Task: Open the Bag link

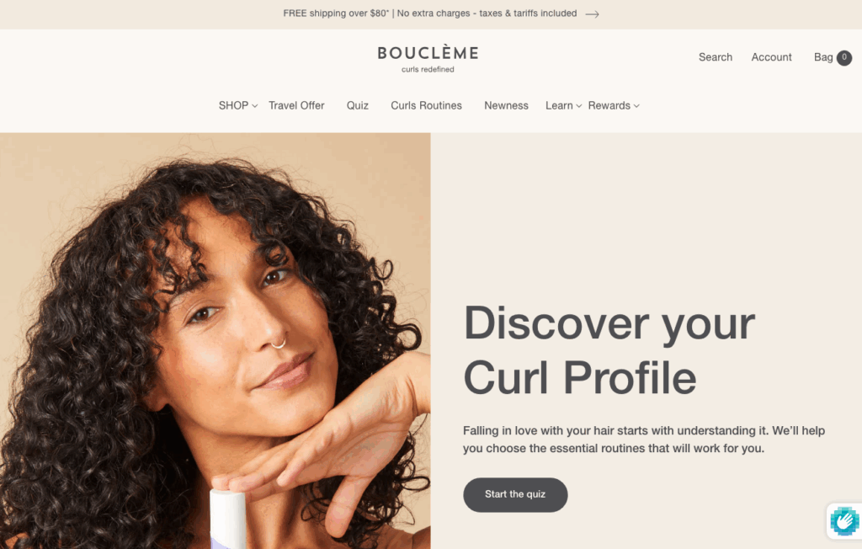Action: pos(823,57)
